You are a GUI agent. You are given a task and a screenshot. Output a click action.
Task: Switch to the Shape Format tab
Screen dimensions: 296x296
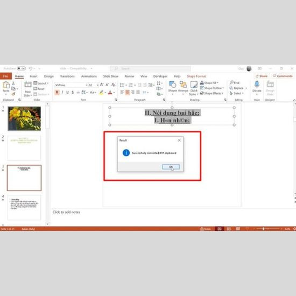[196, 76]
